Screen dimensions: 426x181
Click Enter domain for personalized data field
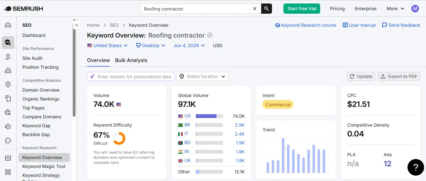[x=131, y=76]
